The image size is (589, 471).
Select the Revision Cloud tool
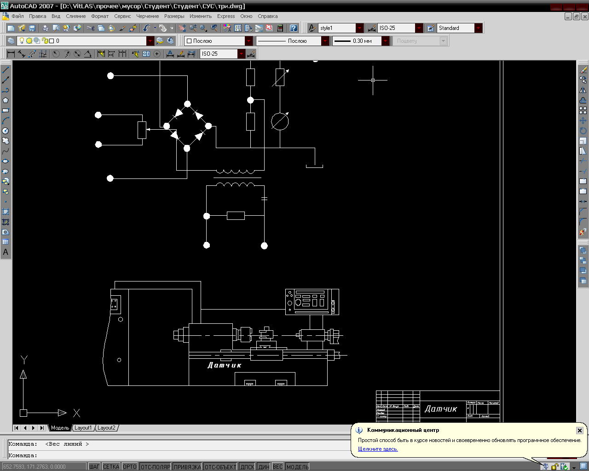pyautogui.click(x=6, y=141)
